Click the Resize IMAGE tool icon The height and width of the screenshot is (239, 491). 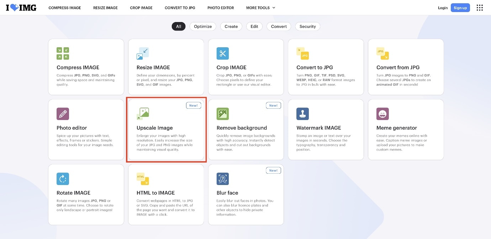coord(143,53)
